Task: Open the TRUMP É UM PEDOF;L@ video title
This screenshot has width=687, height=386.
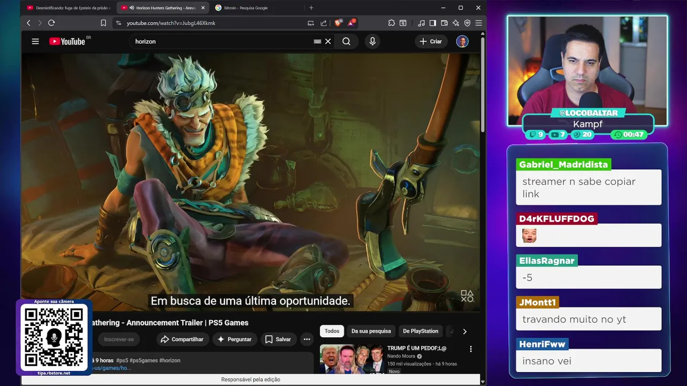Action: pyautogui.click(x=416, y=348)
